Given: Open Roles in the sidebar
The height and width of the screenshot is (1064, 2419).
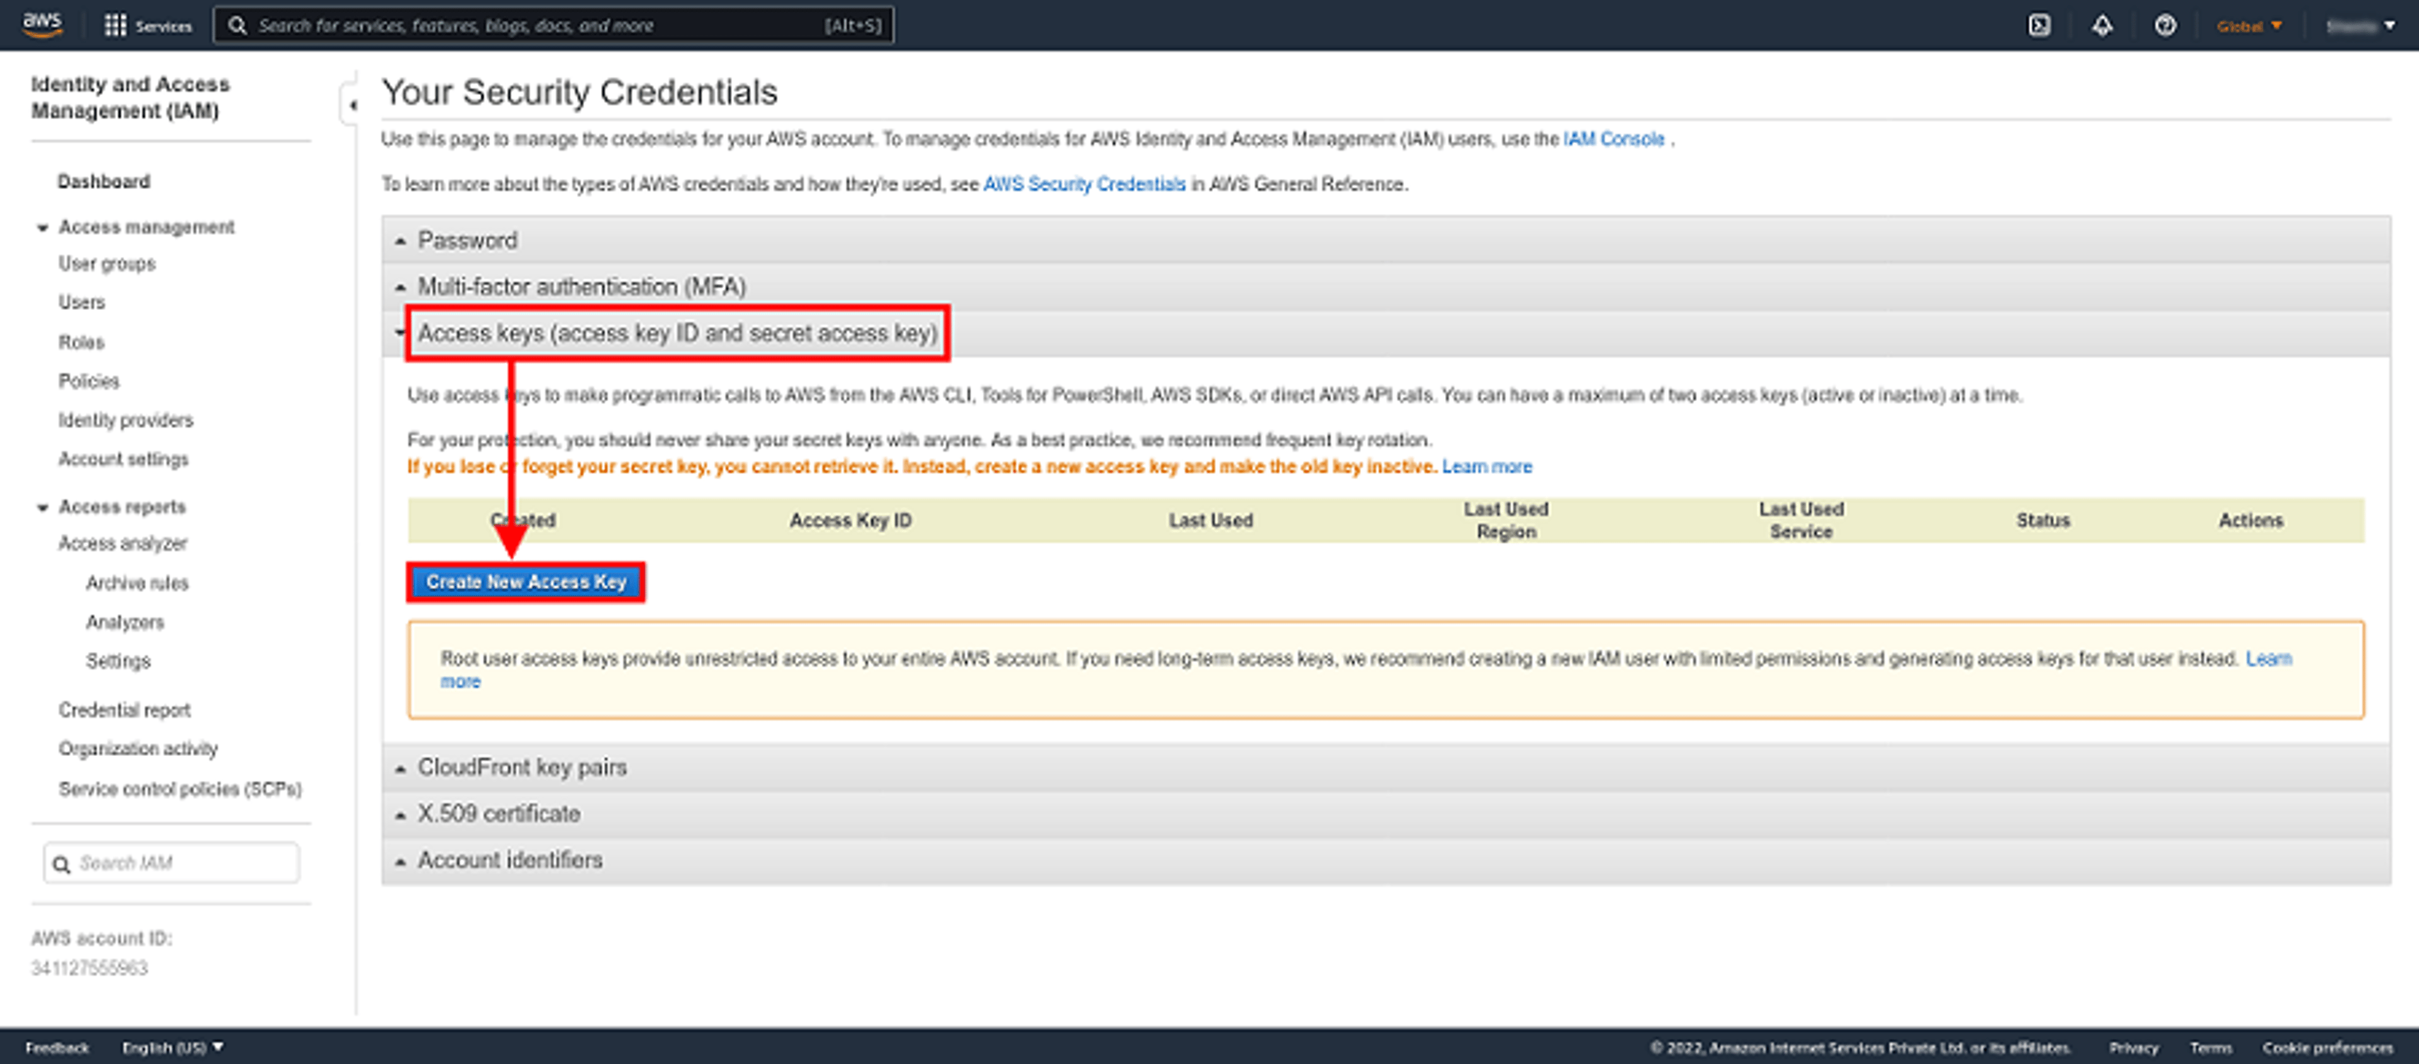Looking at the screenshot, I should point(82,342).
